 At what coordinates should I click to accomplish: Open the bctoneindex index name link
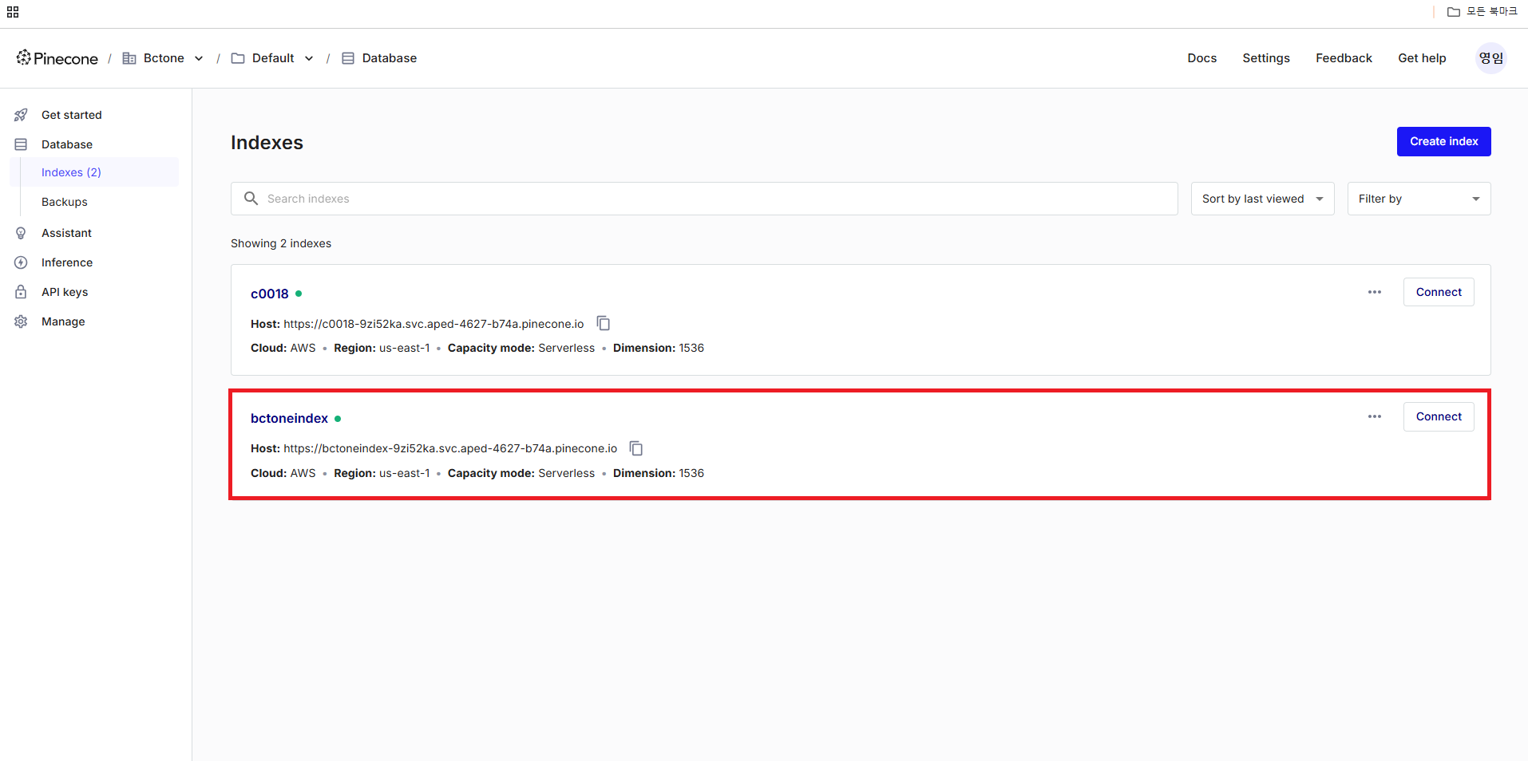[x=289, y=418]
